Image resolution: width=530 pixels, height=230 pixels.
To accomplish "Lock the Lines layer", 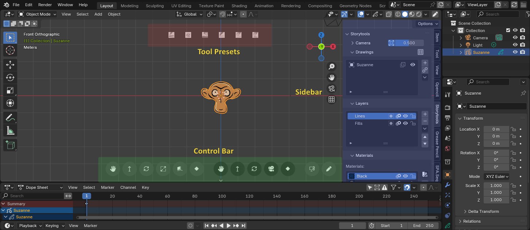I will click(413, 116).
